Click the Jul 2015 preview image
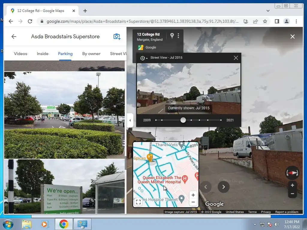 tap(189, 89)
